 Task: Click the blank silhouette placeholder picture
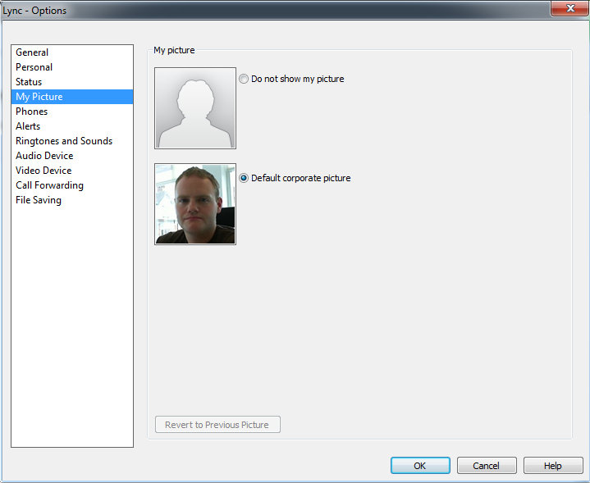[x=195, y=108]
